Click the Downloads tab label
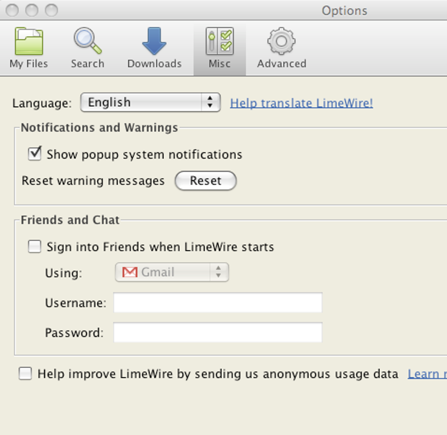447x435 pixels. (x=154, y=64)
